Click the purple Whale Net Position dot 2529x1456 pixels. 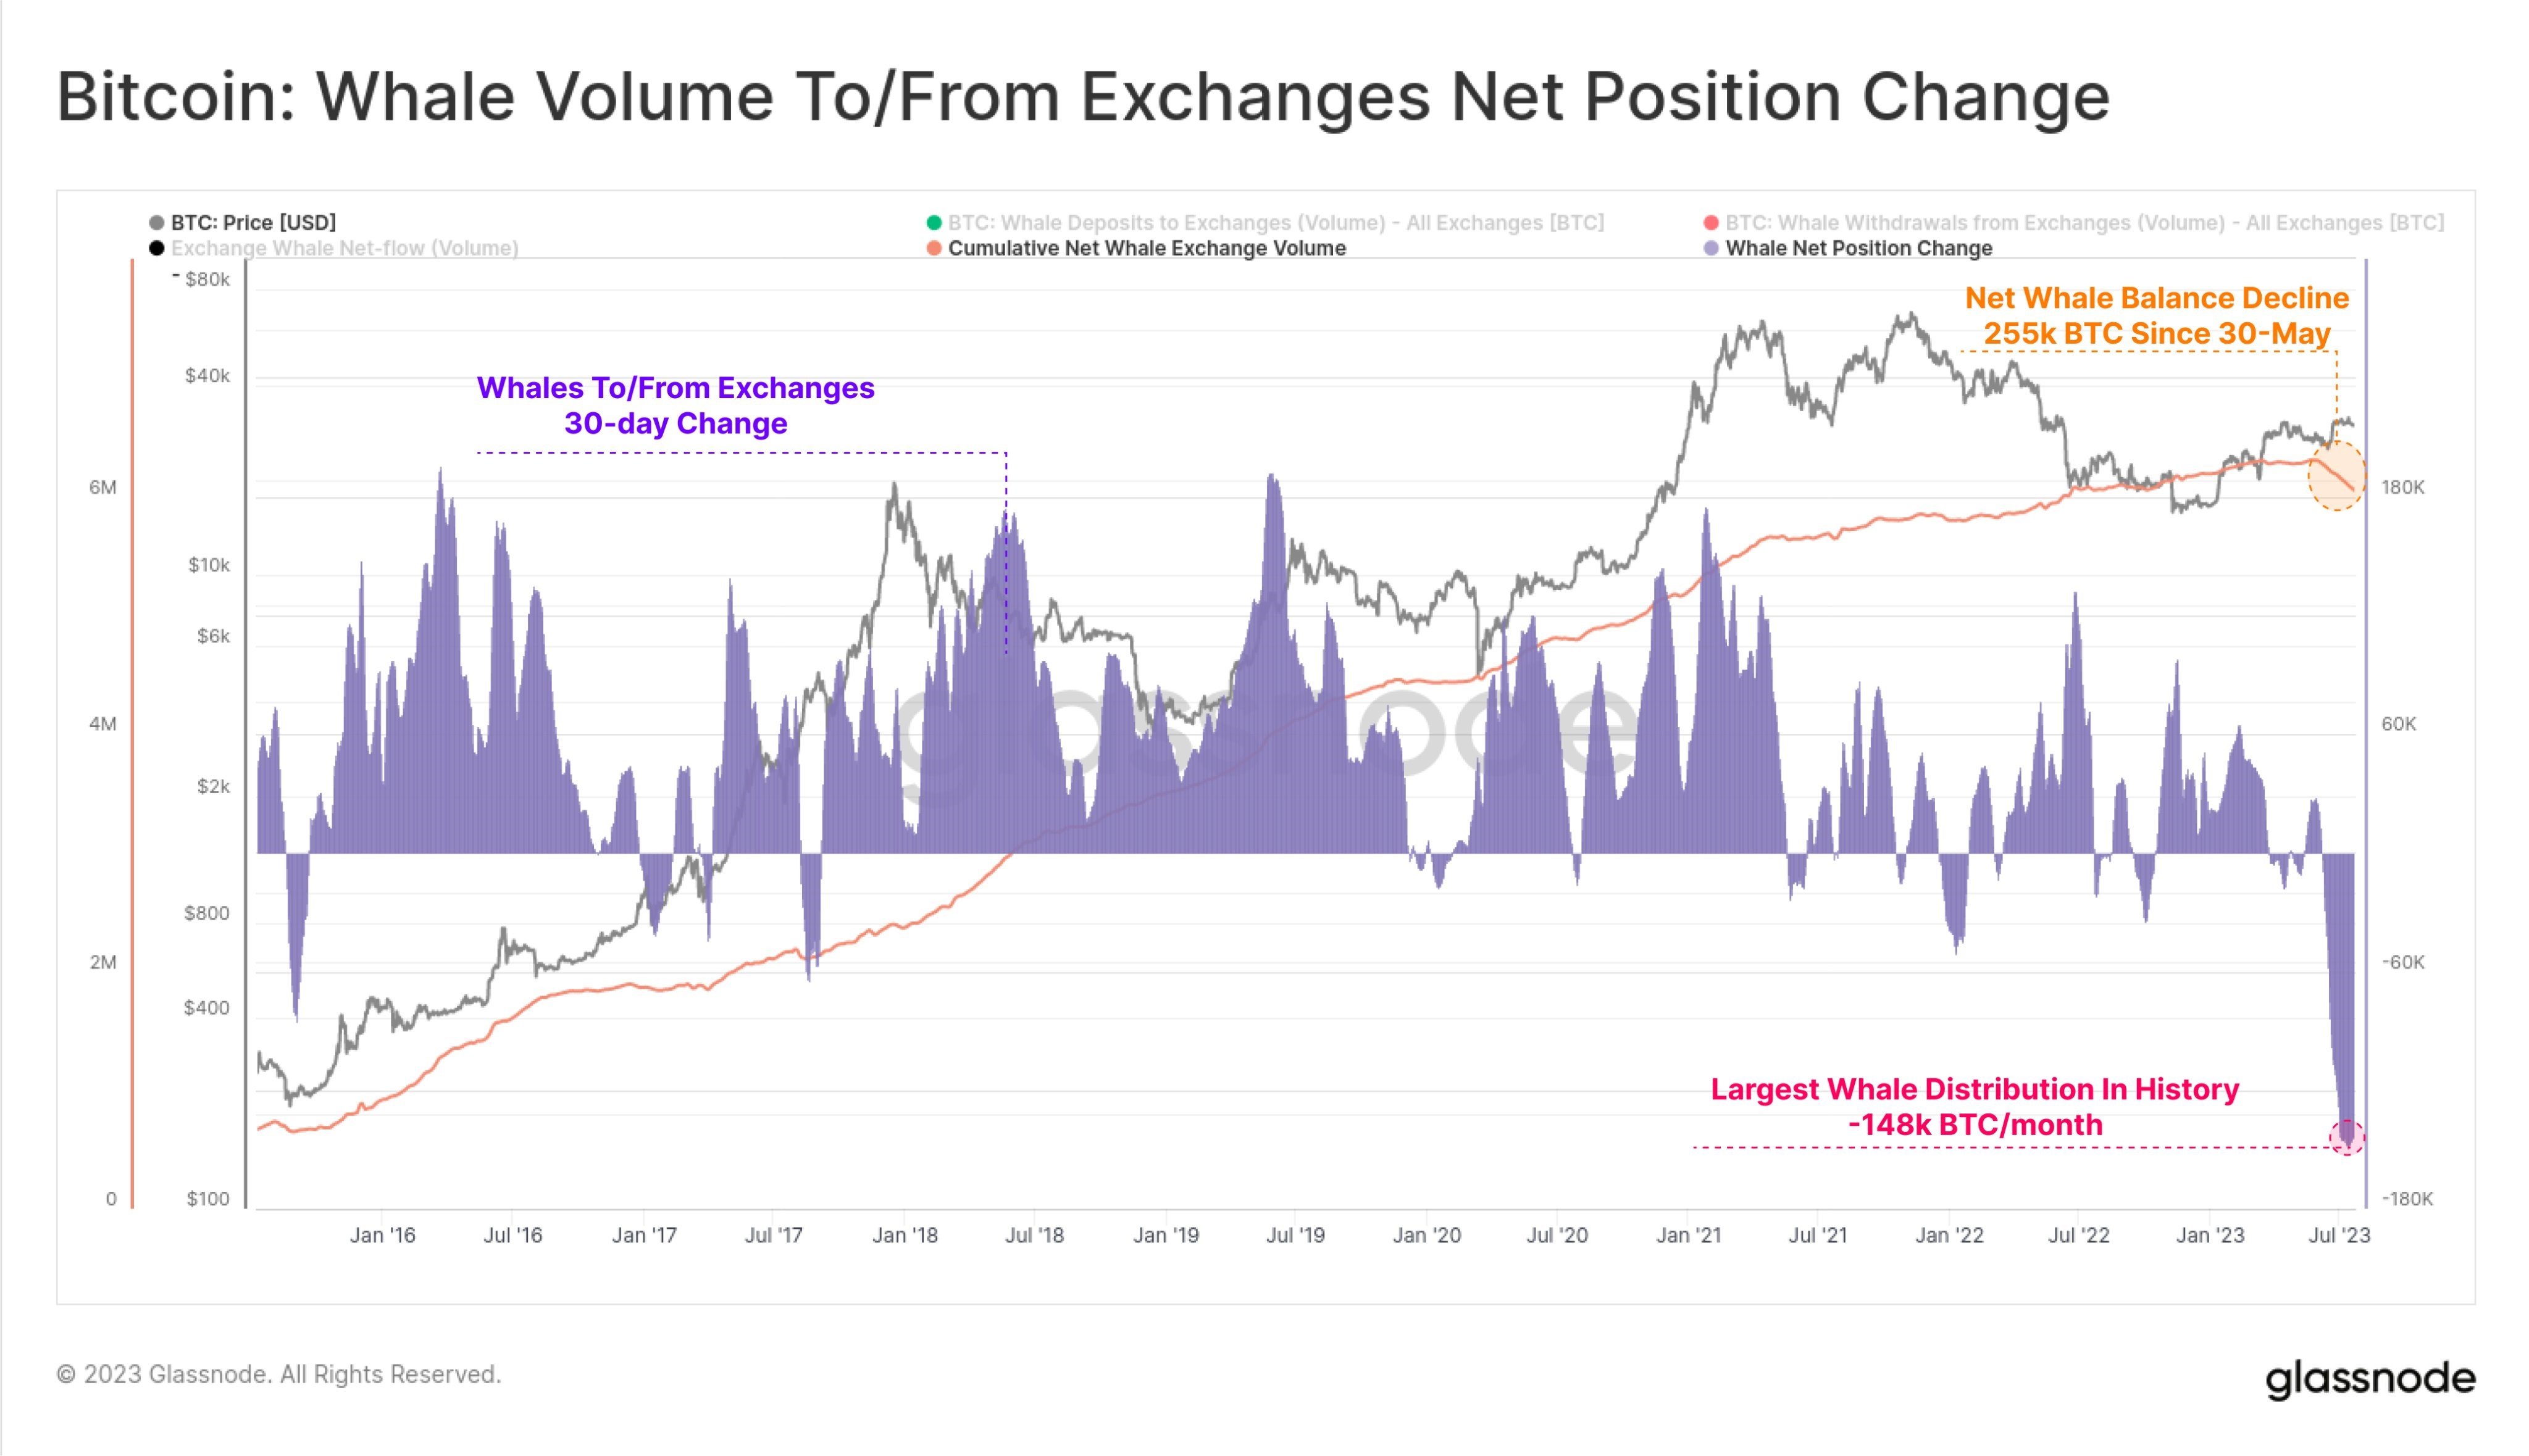click(1712, 248)
